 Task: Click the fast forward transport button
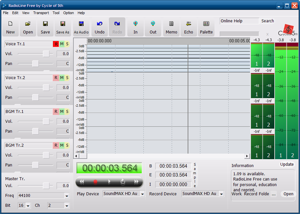pyautogui.click(x=136, y=182)
